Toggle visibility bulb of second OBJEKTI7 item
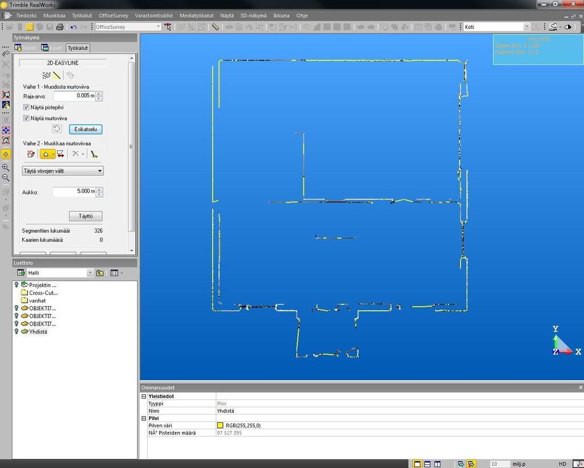This screenshot has width=584, height=468. point(17,316)
